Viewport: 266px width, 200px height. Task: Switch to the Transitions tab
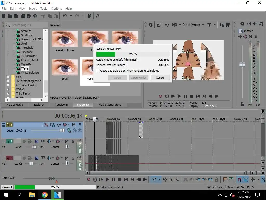click(x=61, y=105)
